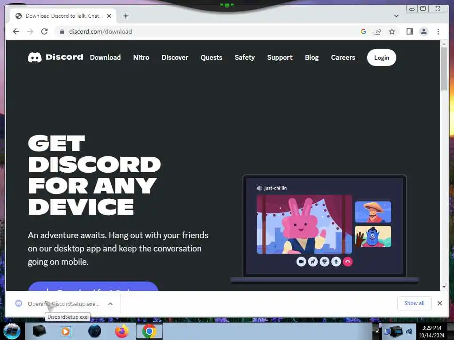Click the rocket icon in the call controls
The image size is (454, 340).
click(x=313, y=262)
